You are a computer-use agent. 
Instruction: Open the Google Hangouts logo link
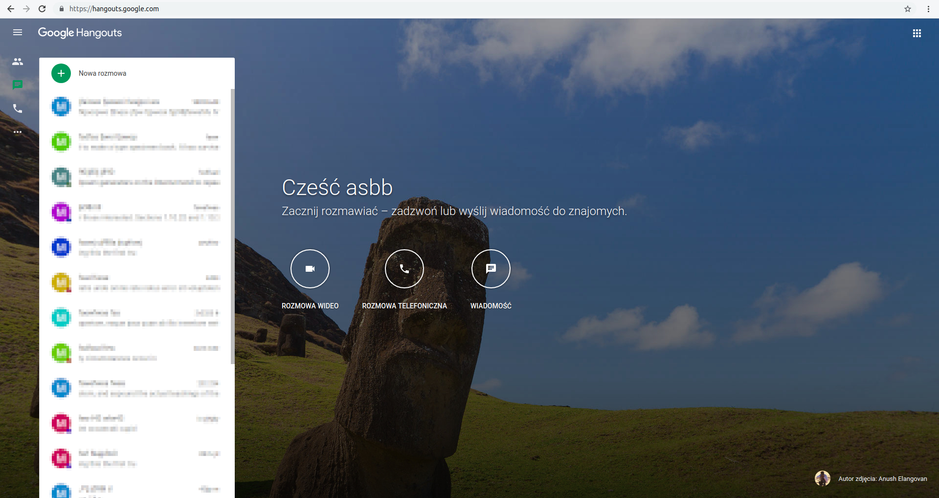(x=80, y=33)
